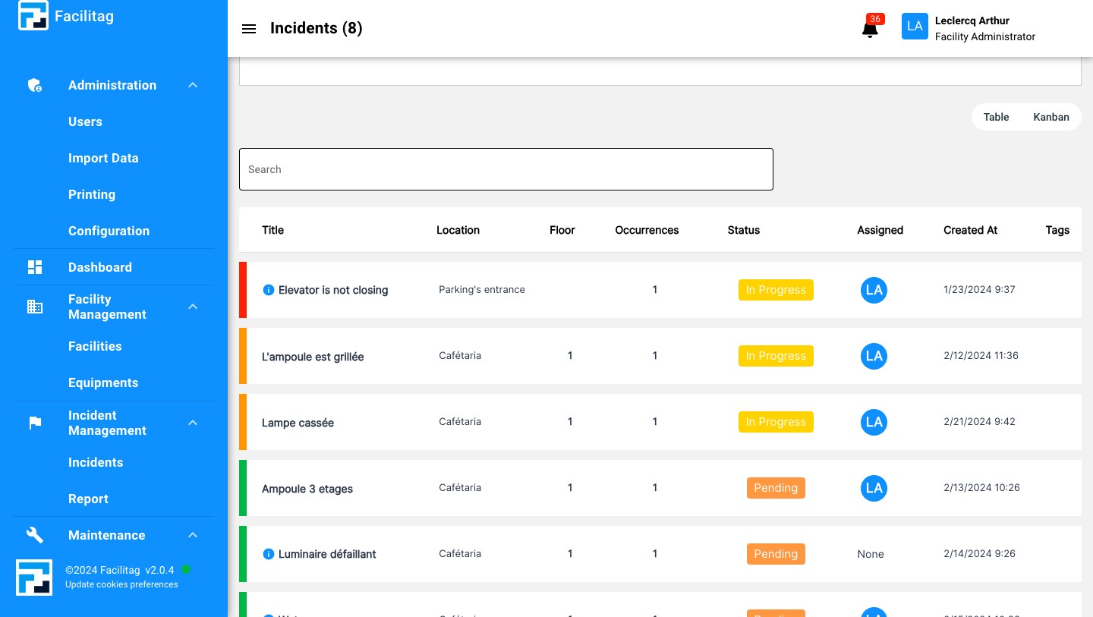The image size is (1093, 617).
Task: Switch to Kanban view
Action: click(1051, 117)
